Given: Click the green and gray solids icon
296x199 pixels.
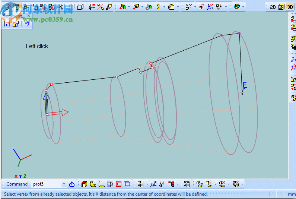Looking at the screenshot, I should coord(149,7).
